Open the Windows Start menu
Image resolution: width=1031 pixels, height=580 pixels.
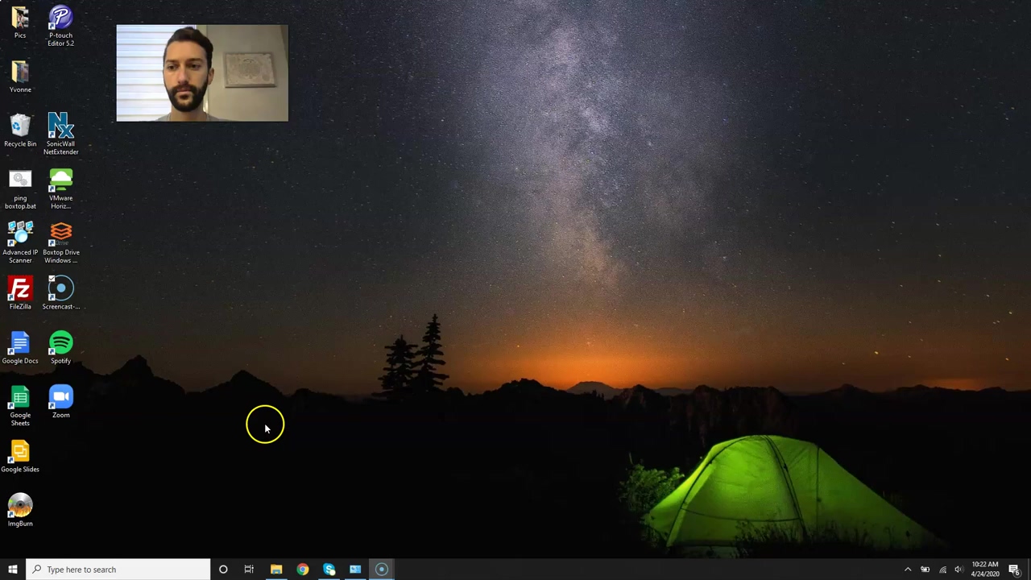pos(12,570)
